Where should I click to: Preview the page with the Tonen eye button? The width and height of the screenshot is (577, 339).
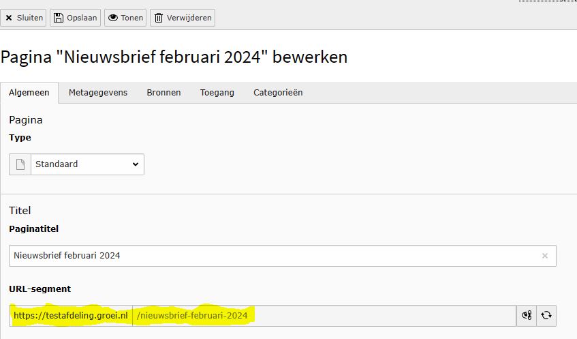pos(125,18)
